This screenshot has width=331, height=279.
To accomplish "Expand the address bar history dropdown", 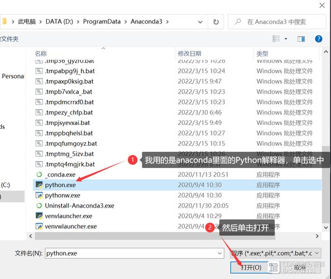I will tap(200, 22).
